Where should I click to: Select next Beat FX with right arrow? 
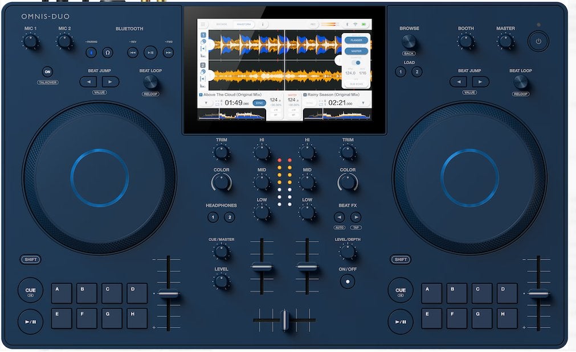tap(356, 217)
